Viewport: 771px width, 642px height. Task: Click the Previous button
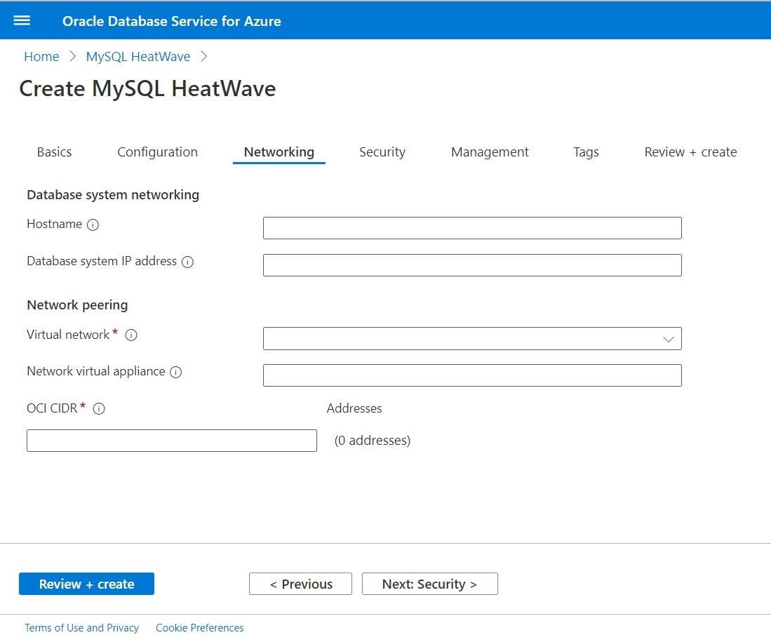pyautogui.click(x=300, y=584)
